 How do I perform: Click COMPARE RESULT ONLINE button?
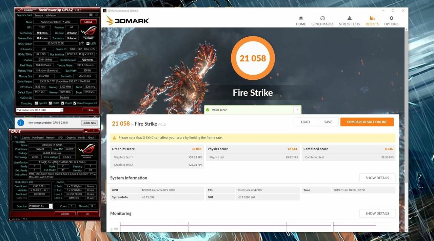[367, 122]
